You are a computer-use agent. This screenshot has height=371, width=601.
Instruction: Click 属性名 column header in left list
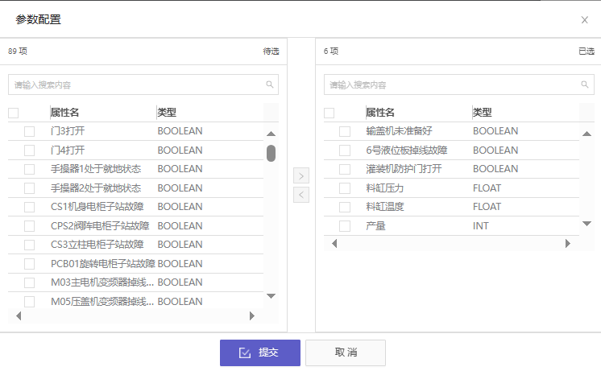64,113
